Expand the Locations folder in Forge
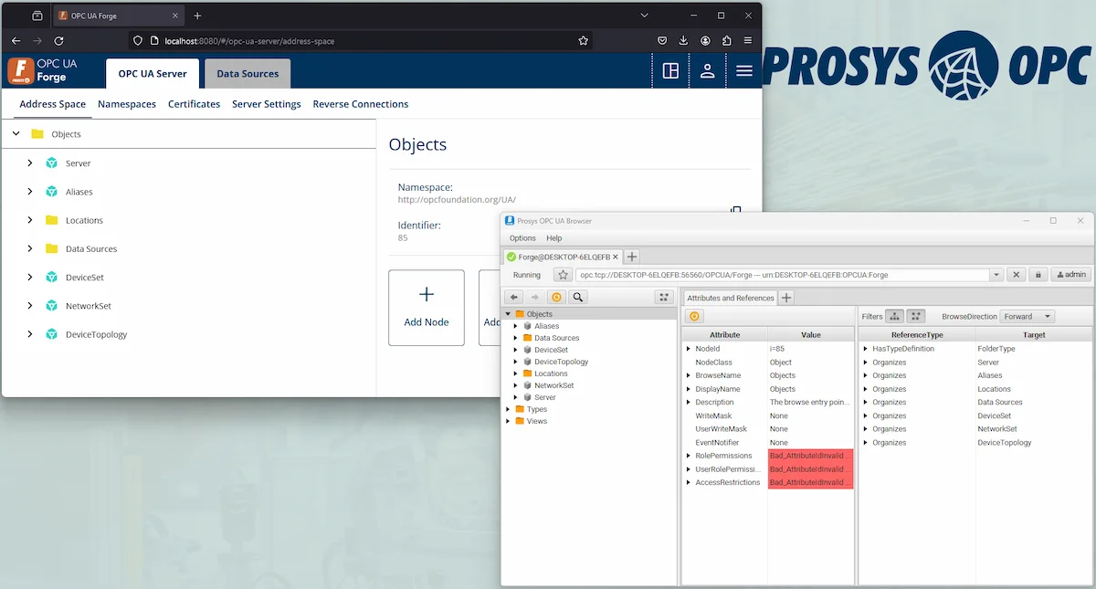The height and width of the screenshot is (589, 1096). pyautogui.click(x=30, y=220)
